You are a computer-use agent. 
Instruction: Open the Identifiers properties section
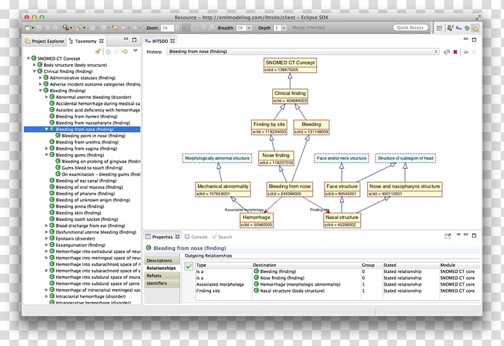(x=162, y=284)
